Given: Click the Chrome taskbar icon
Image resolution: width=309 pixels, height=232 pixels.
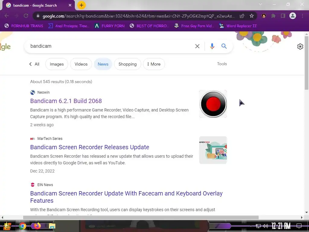Looking at the screenshot, I should pos(22,226).
